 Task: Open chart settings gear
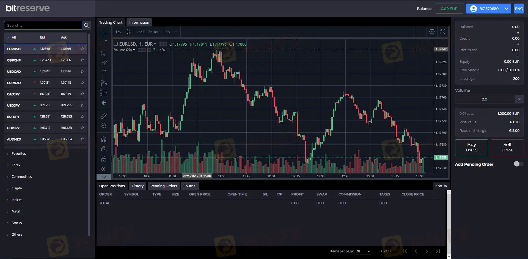click(x=432, y=32)
